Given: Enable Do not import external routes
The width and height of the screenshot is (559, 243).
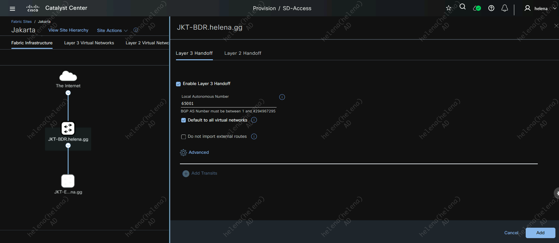Looking at the screenshot, I should coord(184,137).
